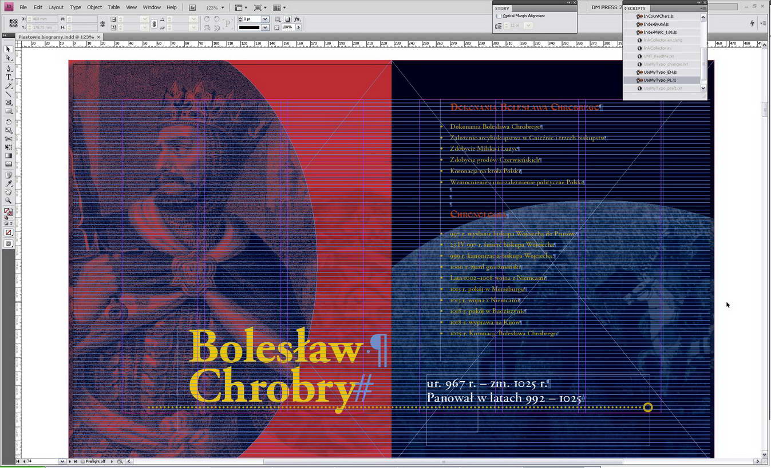Open the File menu
The height and width of the screenshot is (468, 771).
coord(23,7)
